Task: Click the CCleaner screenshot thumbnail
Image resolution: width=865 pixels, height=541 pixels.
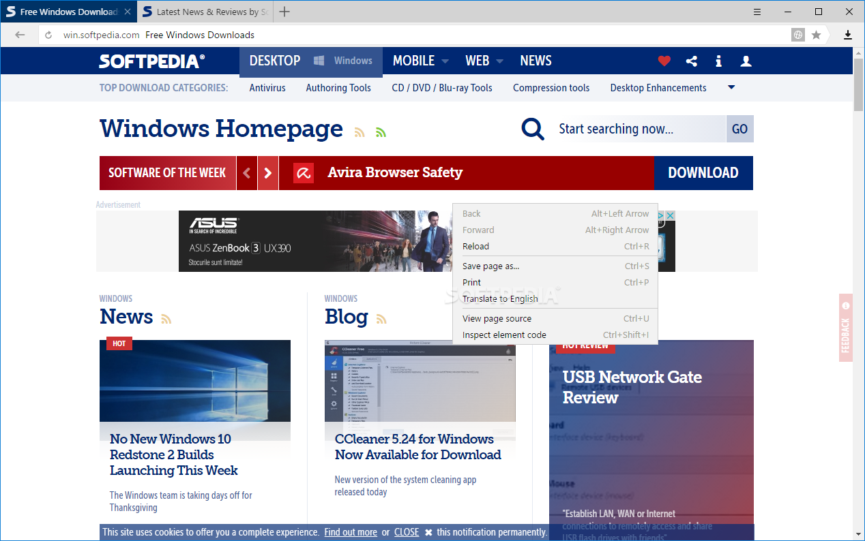Action: point(420,381)
